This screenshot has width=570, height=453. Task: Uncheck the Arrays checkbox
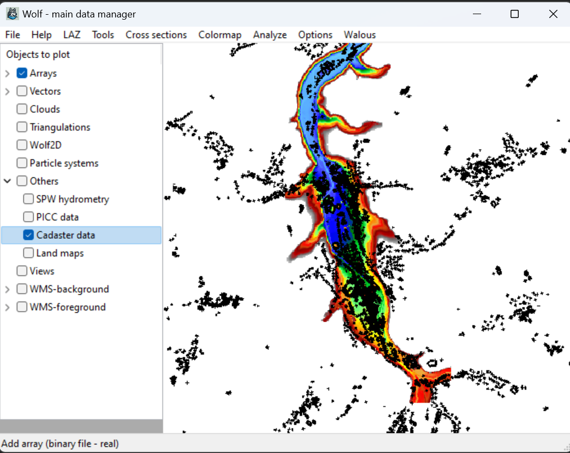pyautogui.click(x=22, y=73)
